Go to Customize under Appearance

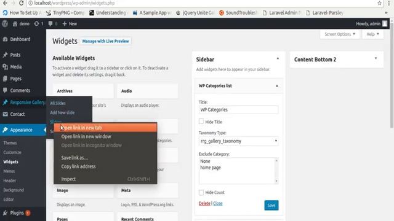[12, 152]
